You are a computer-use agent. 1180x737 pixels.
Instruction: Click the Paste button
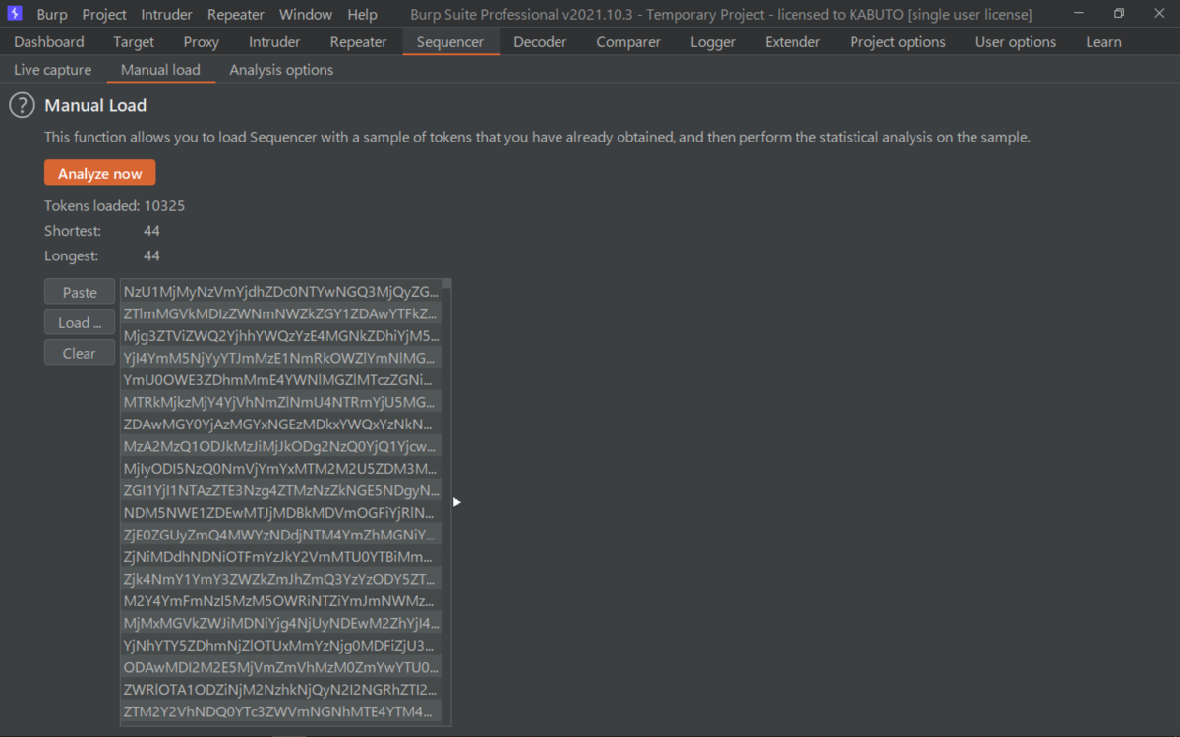[x=80, y=292]
